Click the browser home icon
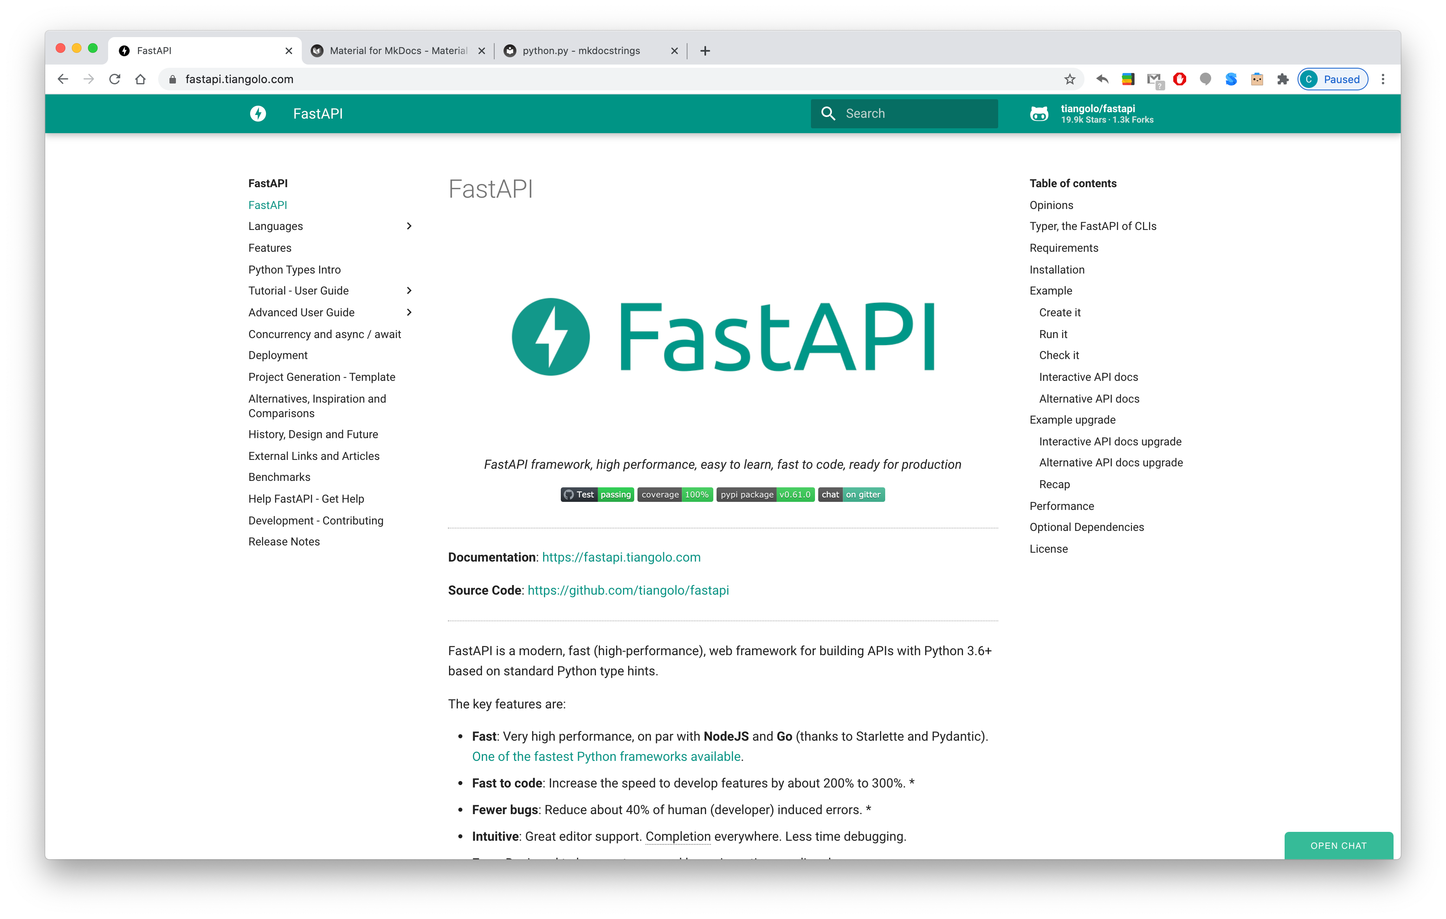This screenshot has width=1446, height=919. 140,79
